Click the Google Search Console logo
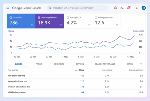This screenshot has height=101, width=150. point(27,8)
